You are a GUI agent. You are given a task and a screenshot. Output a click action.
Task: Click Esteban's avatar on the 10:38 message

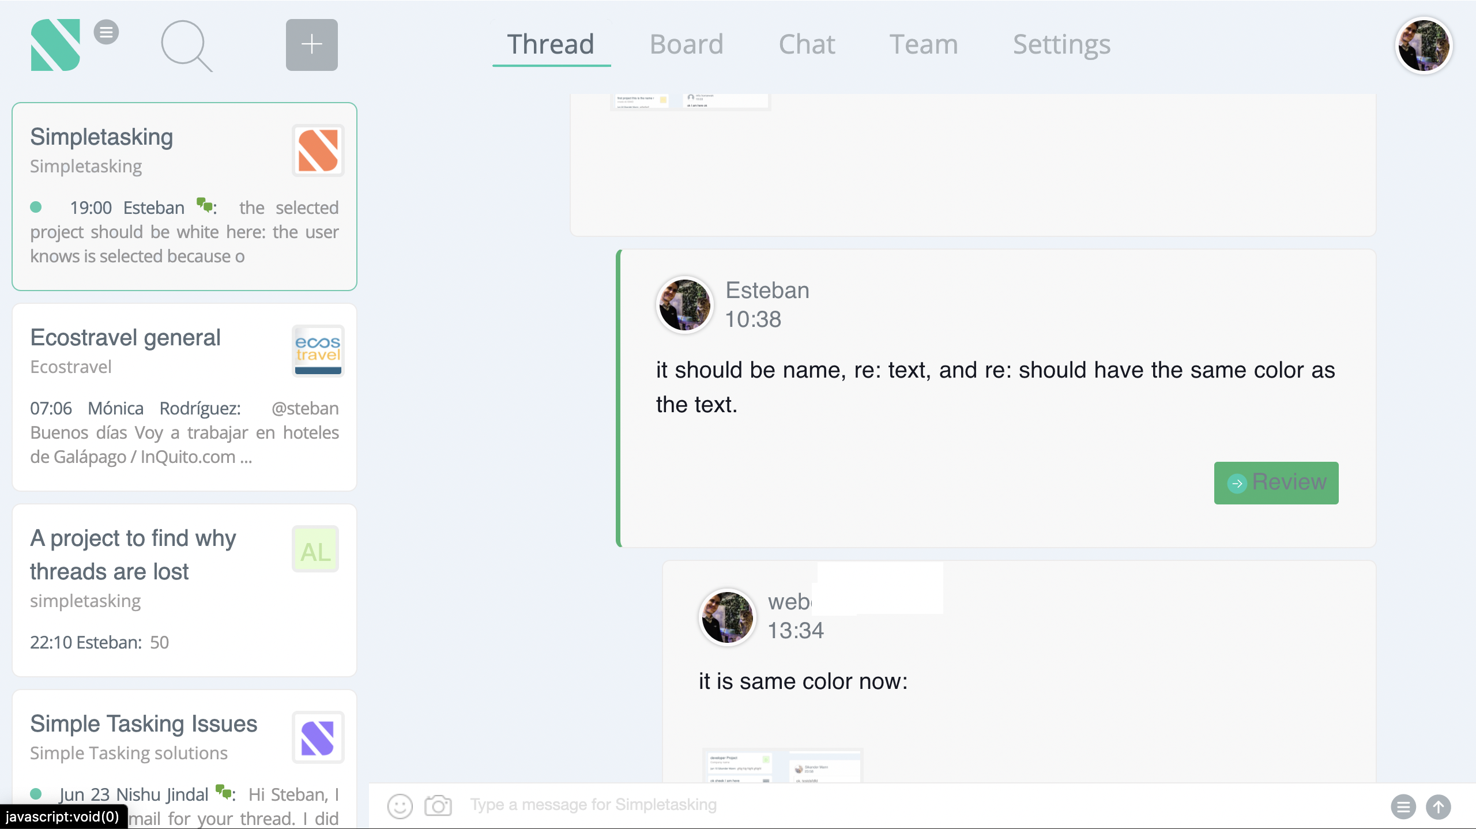click(x=684, y=304)
